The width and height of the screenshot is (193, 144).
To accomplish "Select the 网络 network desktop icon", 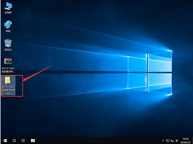I will tap(8, 27).
